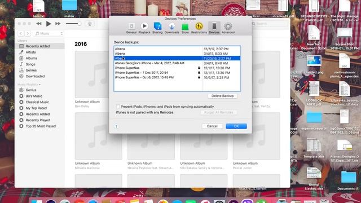The width and height of the screenshot is (361, 203).
Task: Open New Text Document (1).txt on desktop
Action: [314, 37]
